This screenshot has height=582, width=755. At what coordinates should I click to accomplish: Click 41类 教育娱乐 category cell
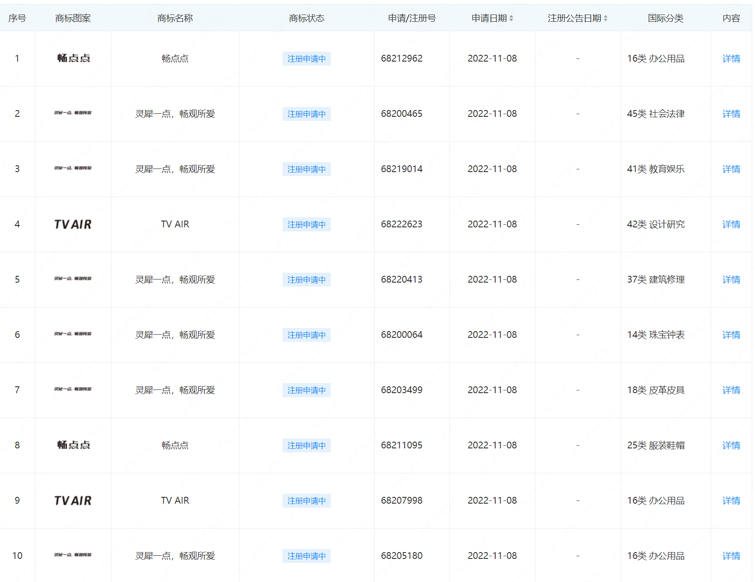point(656,169)
